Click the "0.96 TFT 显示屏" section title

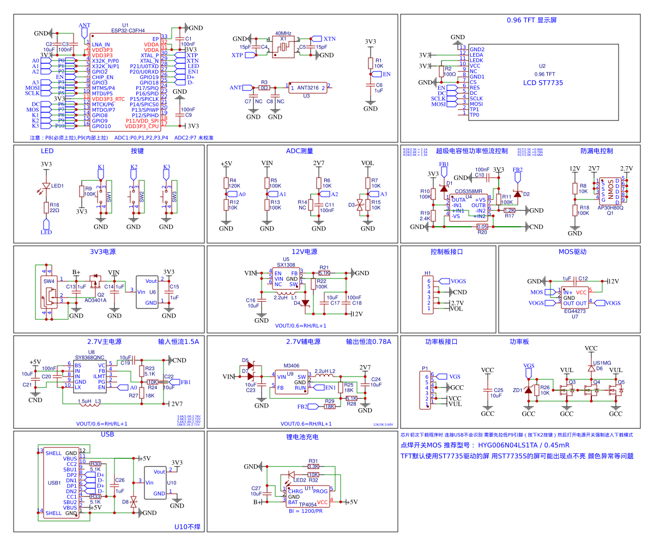pyautogui.click(x=532, y=20)
